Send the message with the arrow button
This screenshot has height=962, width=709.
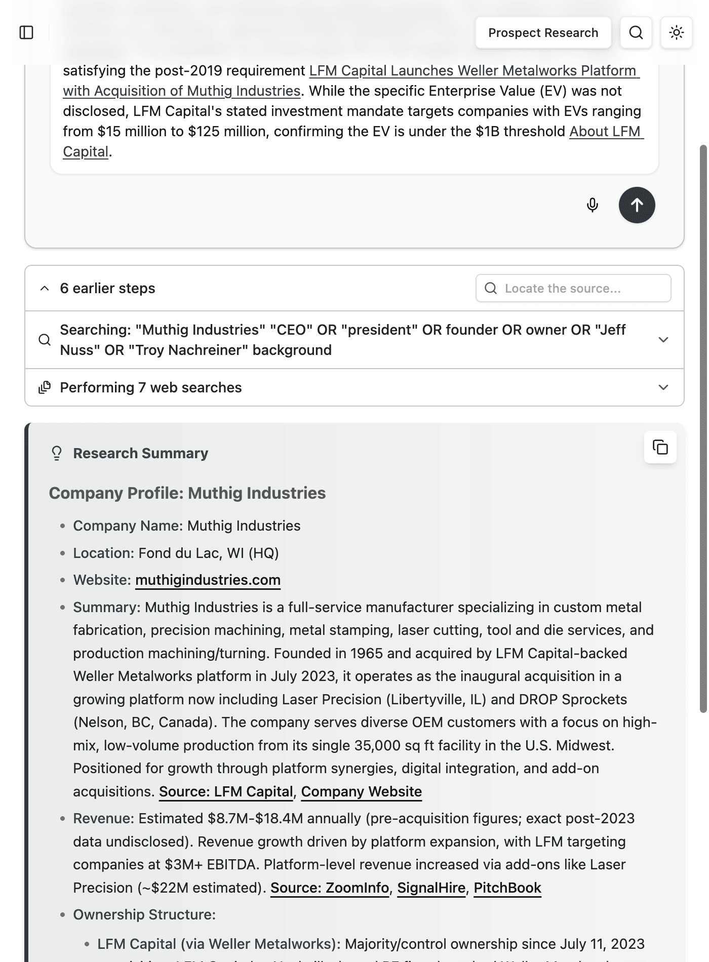click(637, 205)
